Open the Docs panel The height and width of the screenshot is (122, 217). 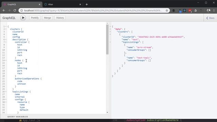(210, 18)
